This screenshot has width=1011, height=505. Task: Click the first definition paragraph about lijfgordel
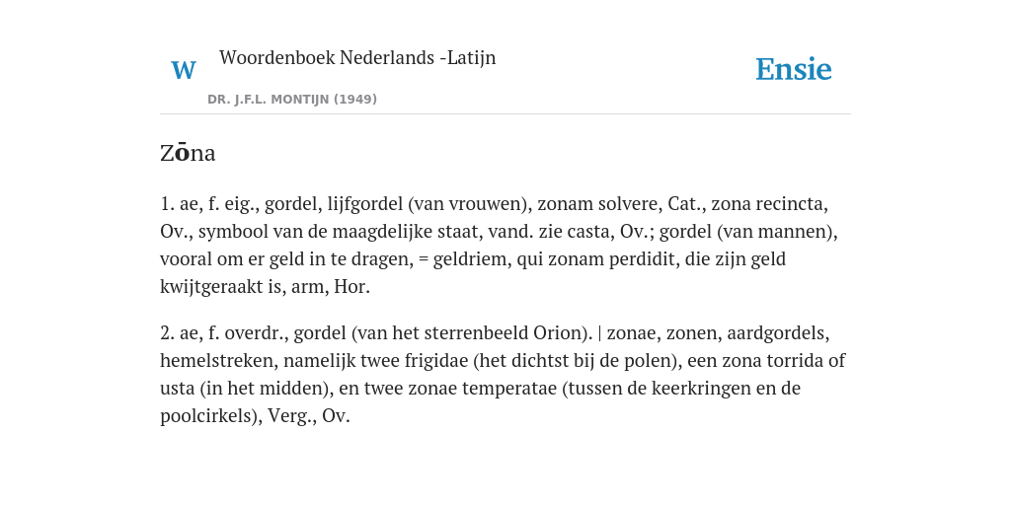click(x=499, y=246)
